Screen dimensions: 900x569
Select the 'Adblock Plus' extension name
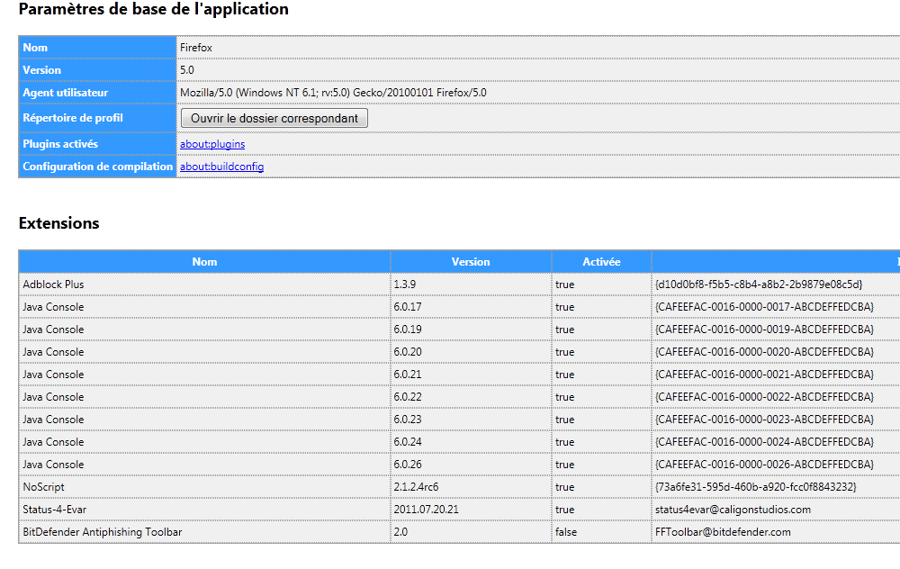(x=53, y=284)
